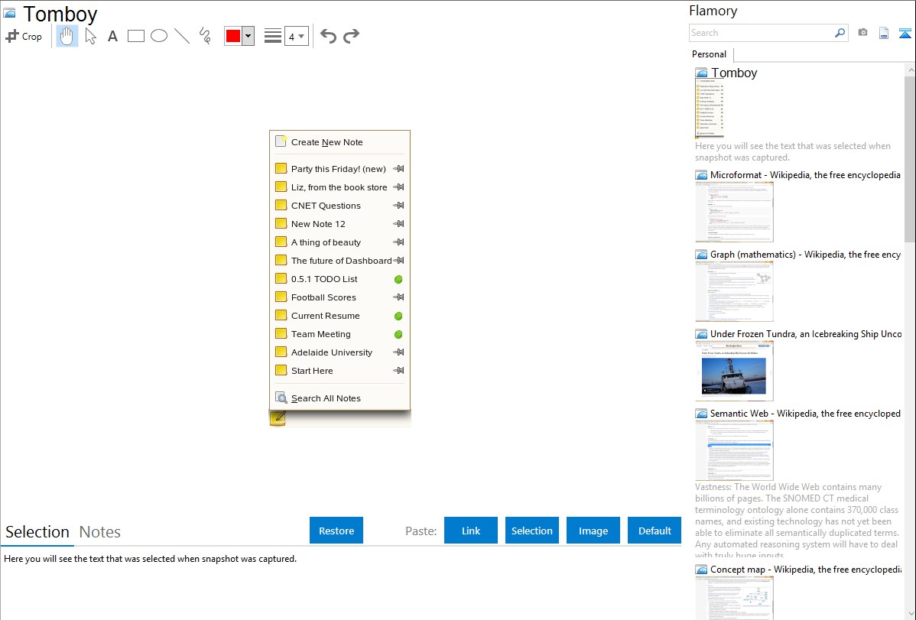Pick the freehand scribble tool
The height and width of the screenshot is (620, 916).
click(x=205, y=36)
